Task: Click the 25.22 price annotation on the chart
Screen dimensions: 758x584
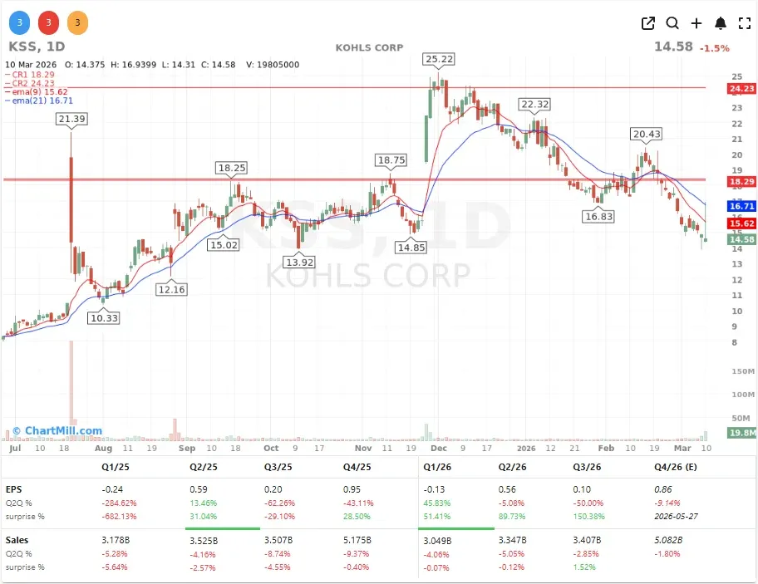Action: pyautogui.click(x=438, y=59)
